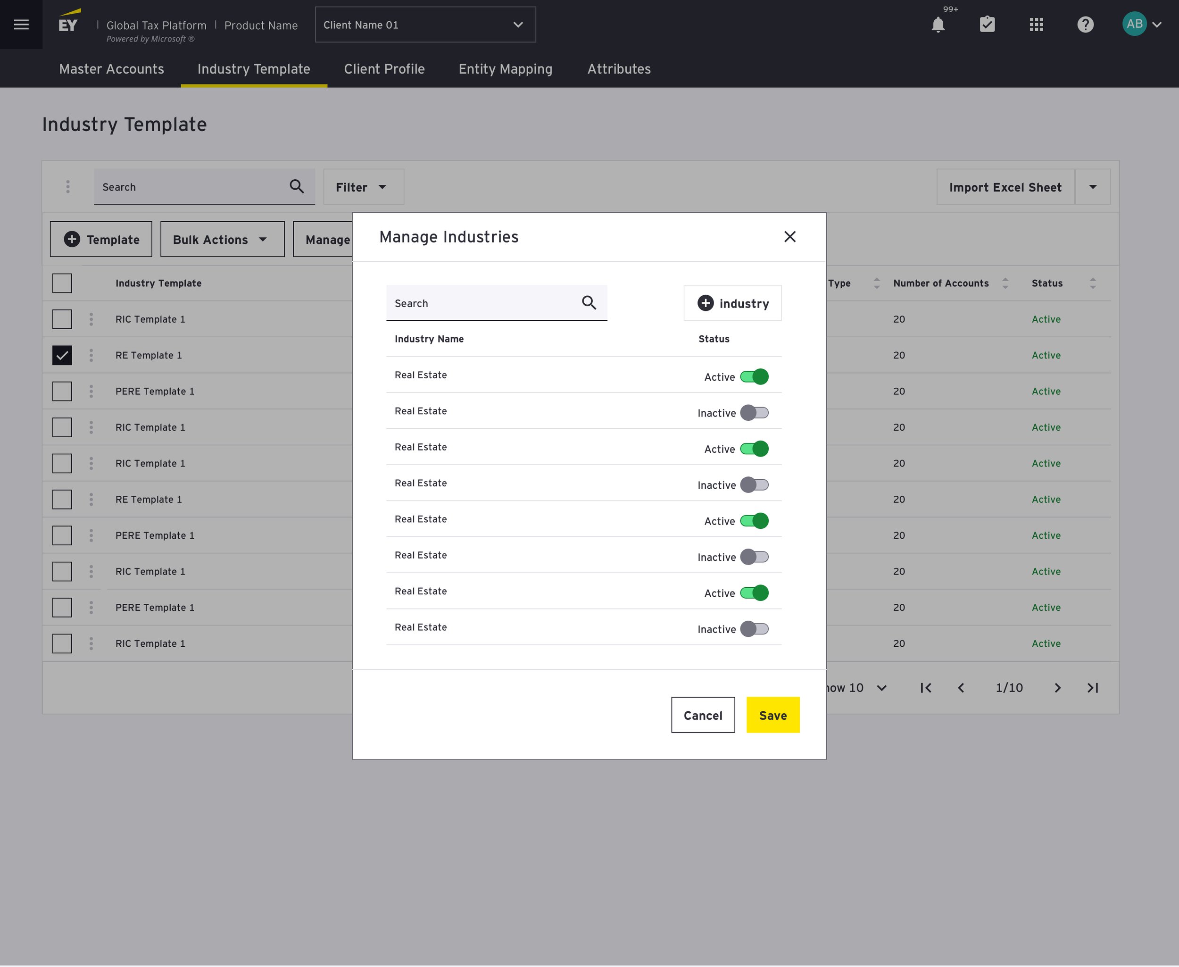Focus the dialog Search input field
This screenshot has height=967, width=1179.
pyautogui.click(x=496, y=302)
